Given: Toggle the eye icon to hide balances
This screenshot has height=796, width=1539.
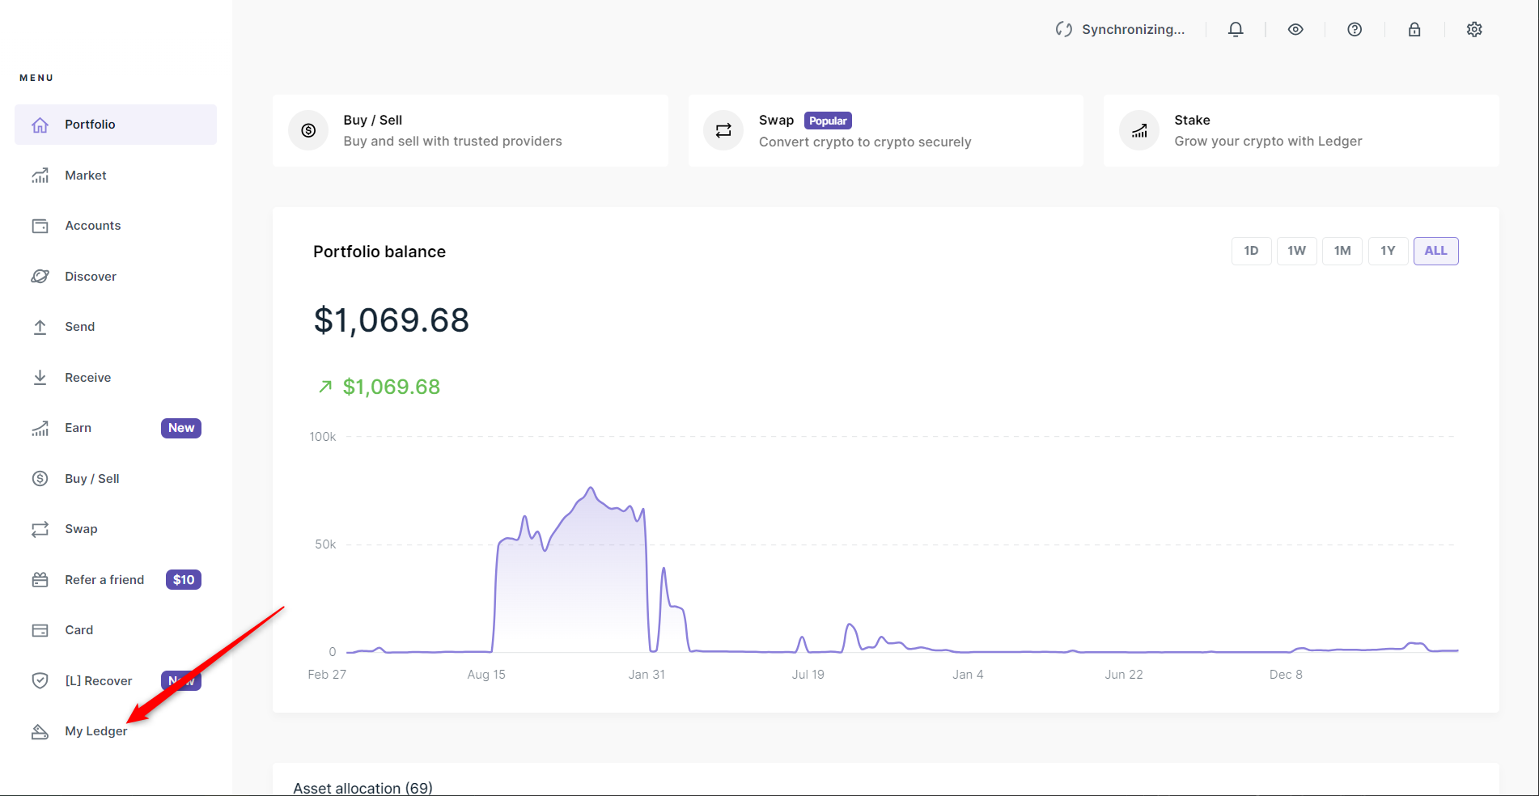Looking at the screenshot, I should pos(1295,30).
